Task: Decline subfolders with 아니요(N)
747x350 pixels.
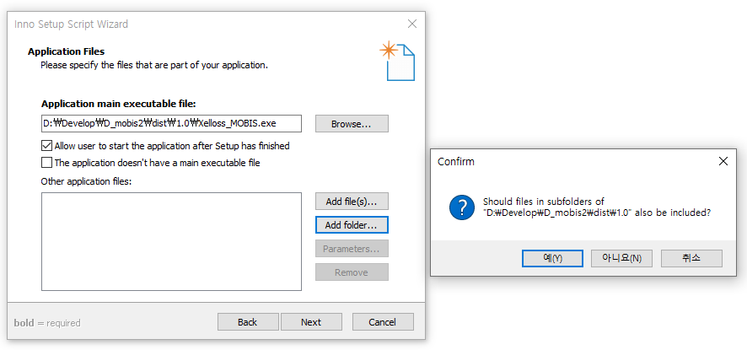Action: 621,258
